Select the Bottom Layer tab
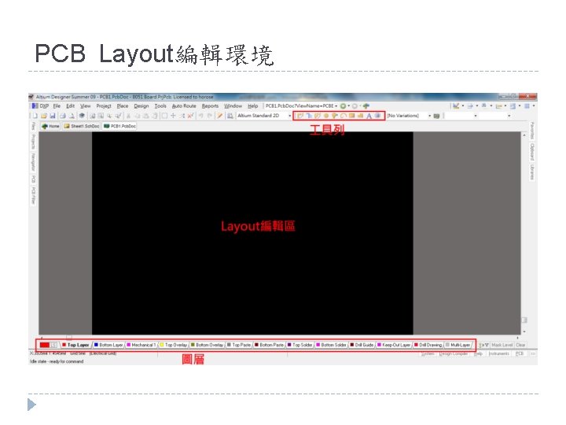Screen dimensions: 566x425 click(x=108, y=345)
